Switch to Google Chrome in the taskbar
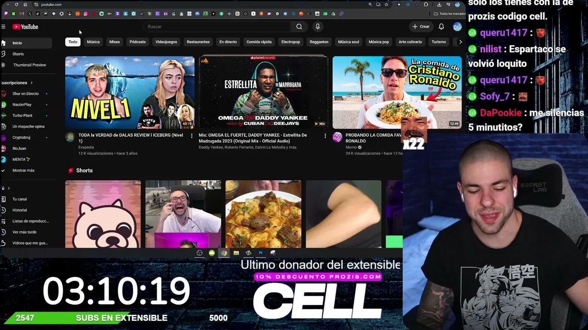This screenshot has height=330, width=588. 224,253
